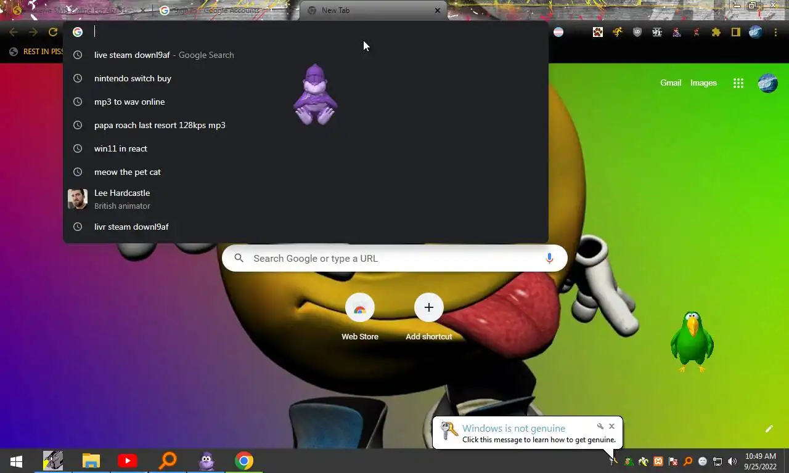The image size is (789, 473).
Task: Open File Explorer from taskbar
Action: pos(91,461)
